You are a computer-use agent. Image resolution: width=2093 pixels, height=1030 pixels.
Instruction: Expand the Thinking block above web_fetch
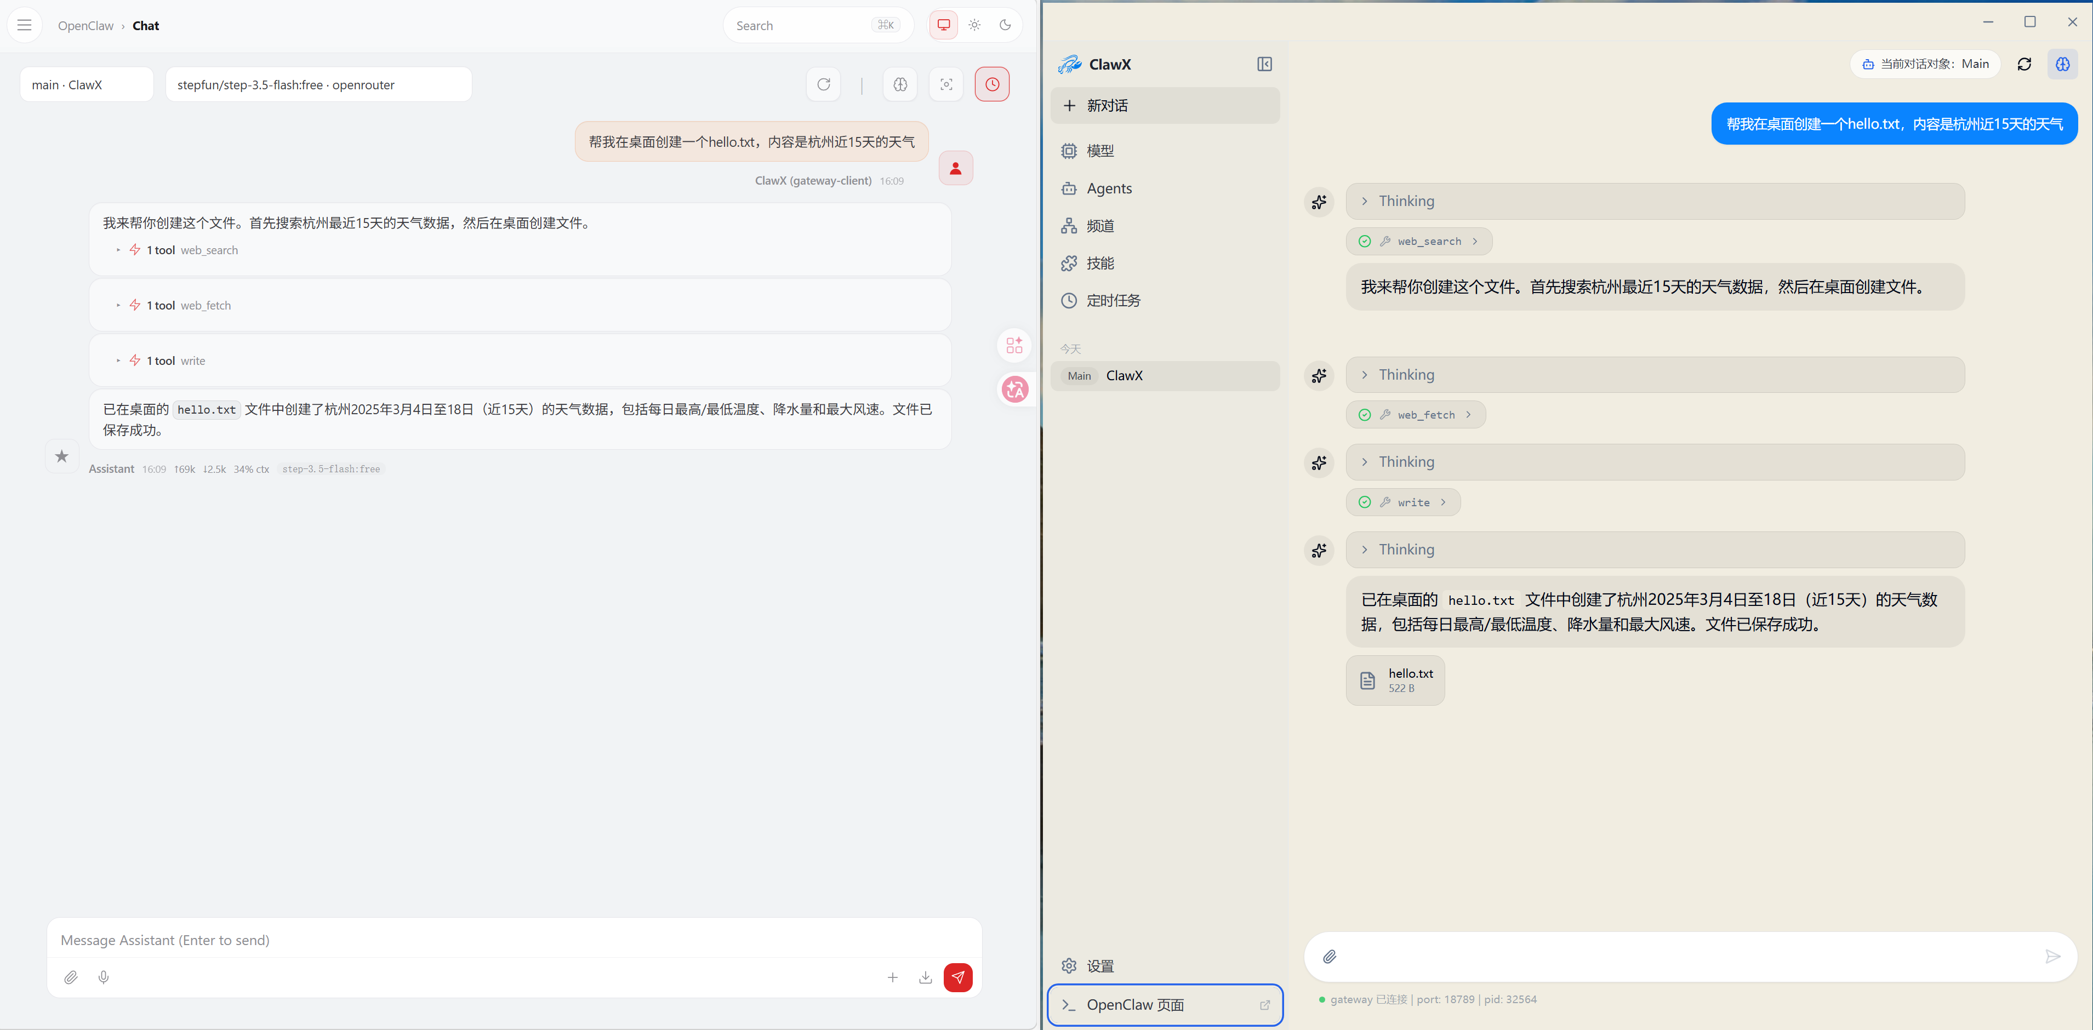1655,375
